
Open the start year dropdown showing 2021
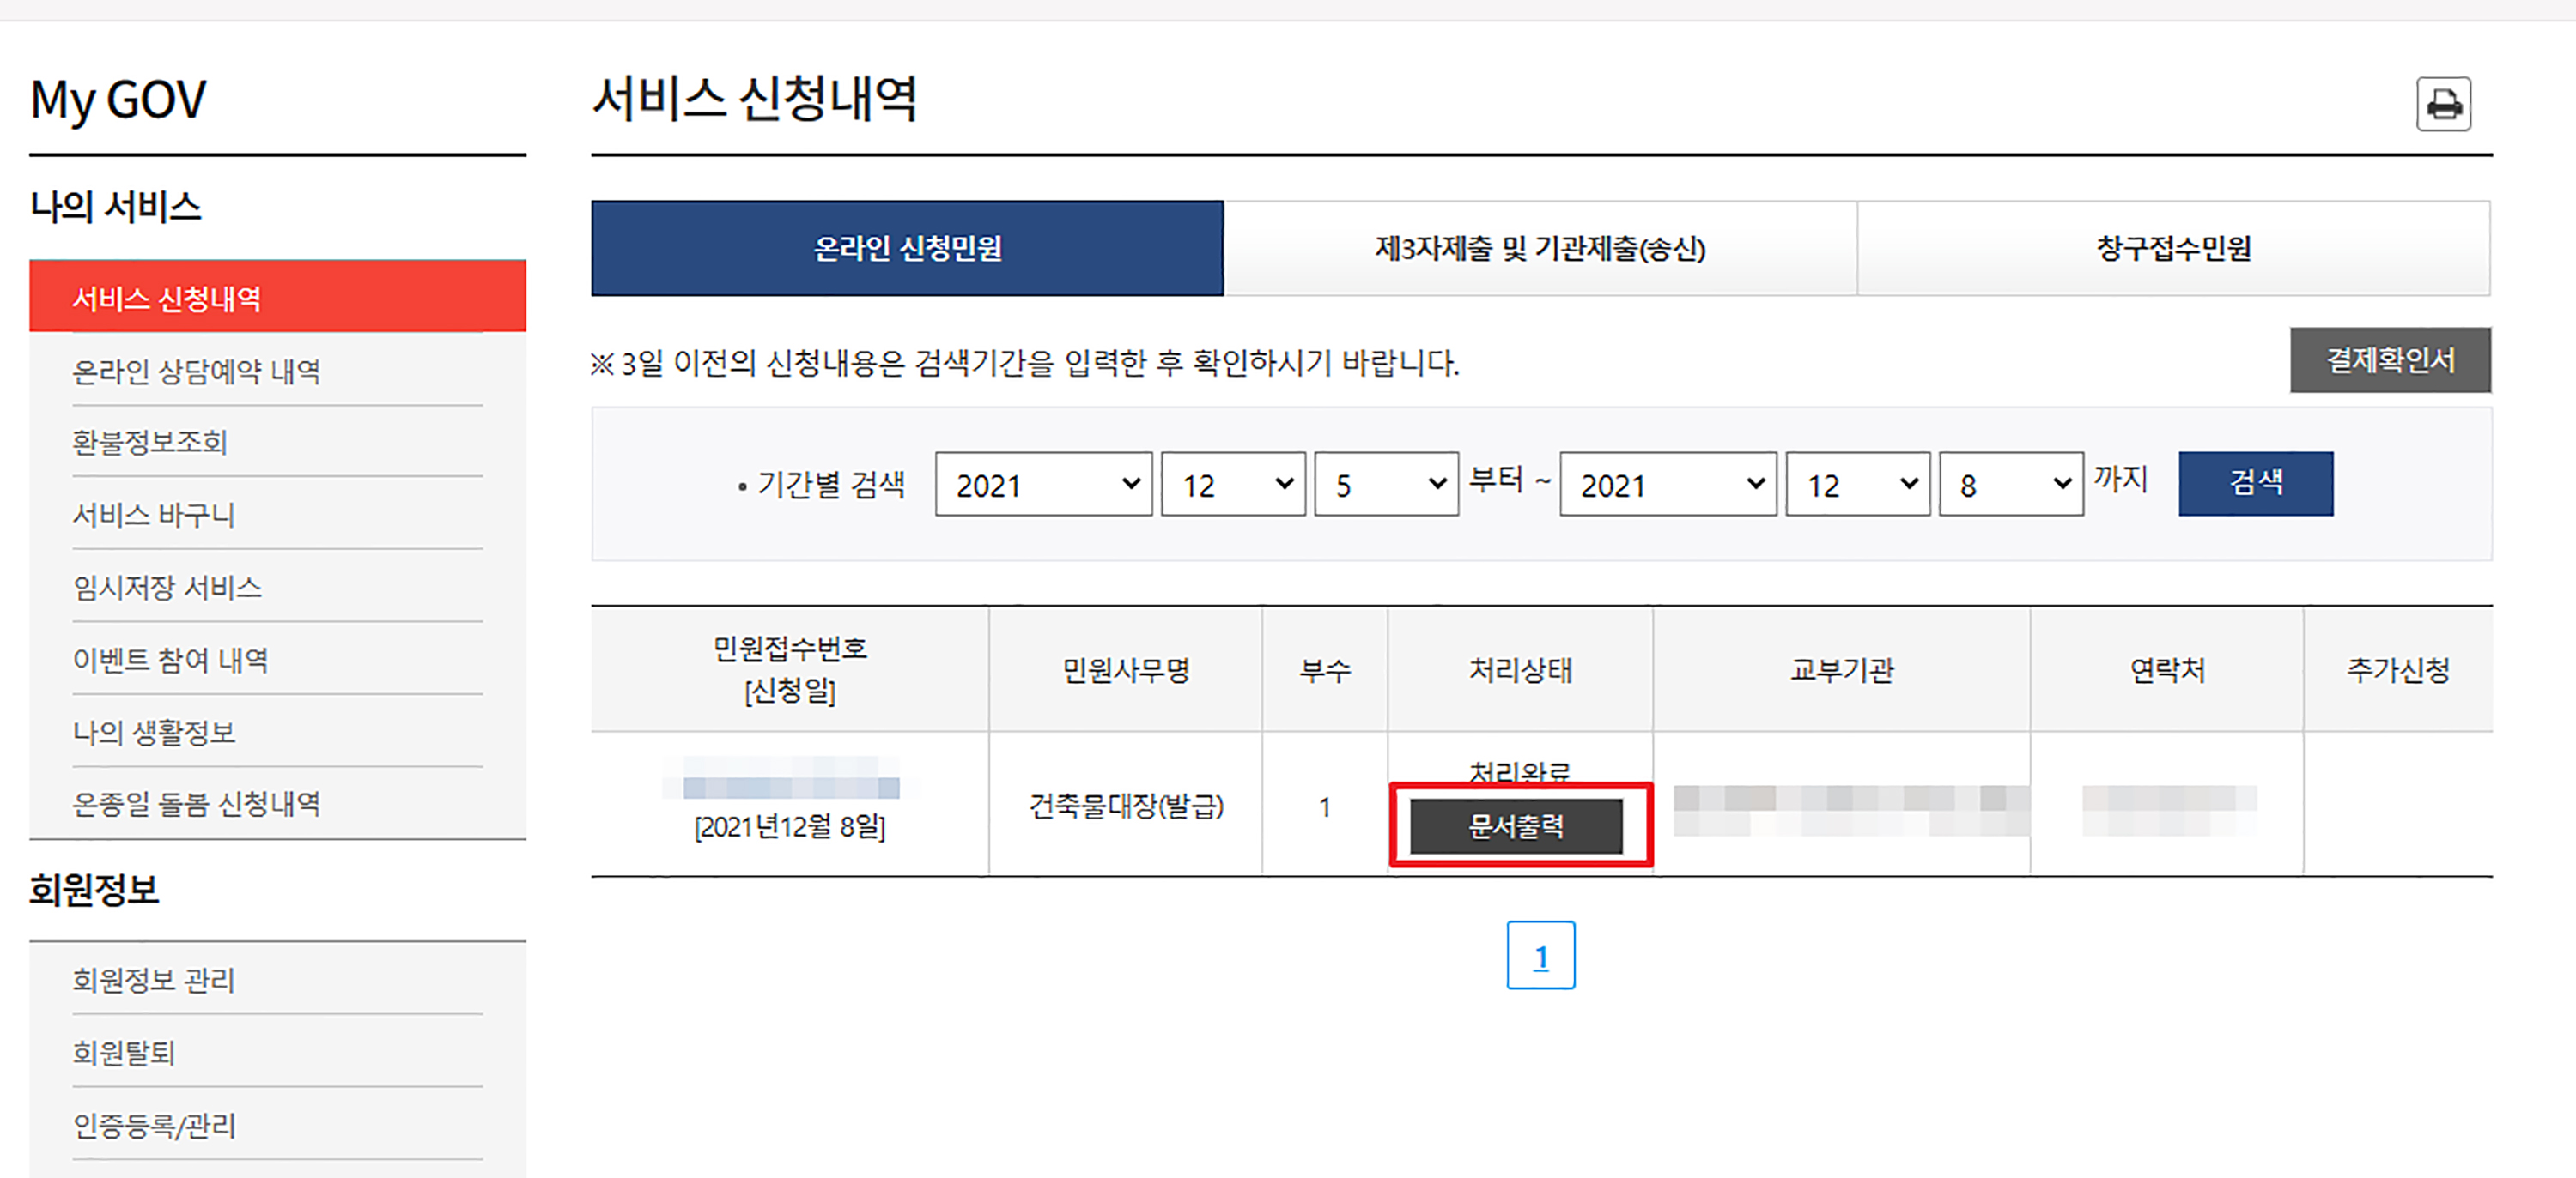1043,485
